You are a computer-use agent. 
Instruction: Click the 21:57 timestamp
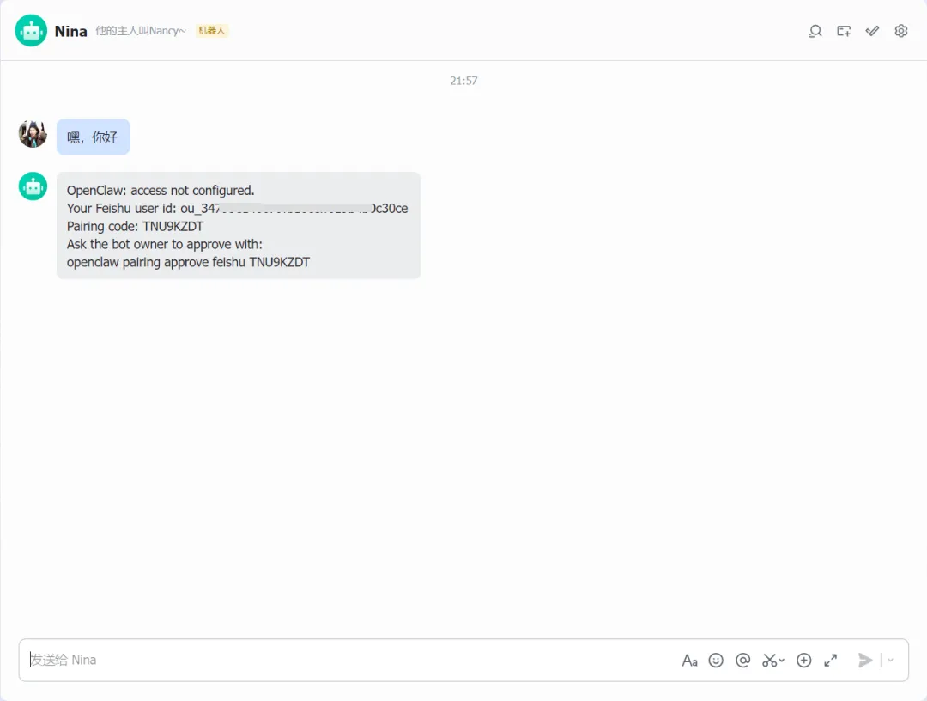coord(463,81)
